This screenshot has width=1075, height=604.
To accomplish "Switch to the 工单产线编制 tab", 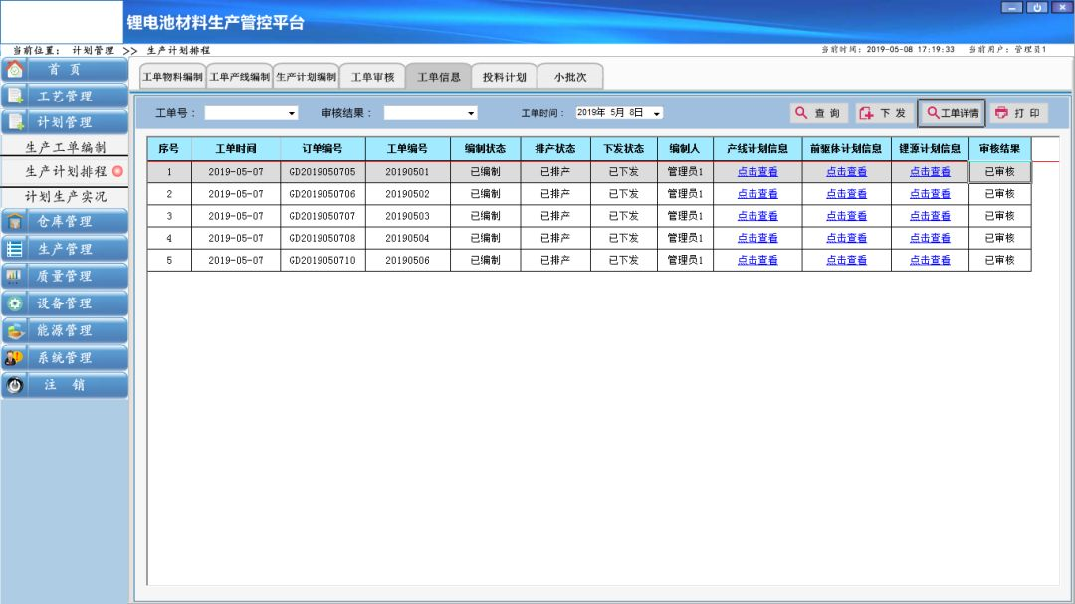I will tap(239, 77).
